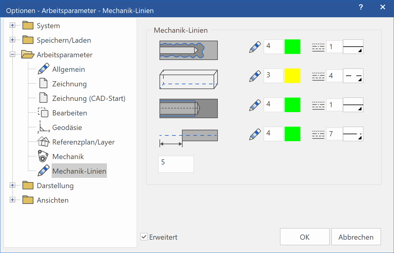Click the line-type icon in third row

click(x=318, y=105)
